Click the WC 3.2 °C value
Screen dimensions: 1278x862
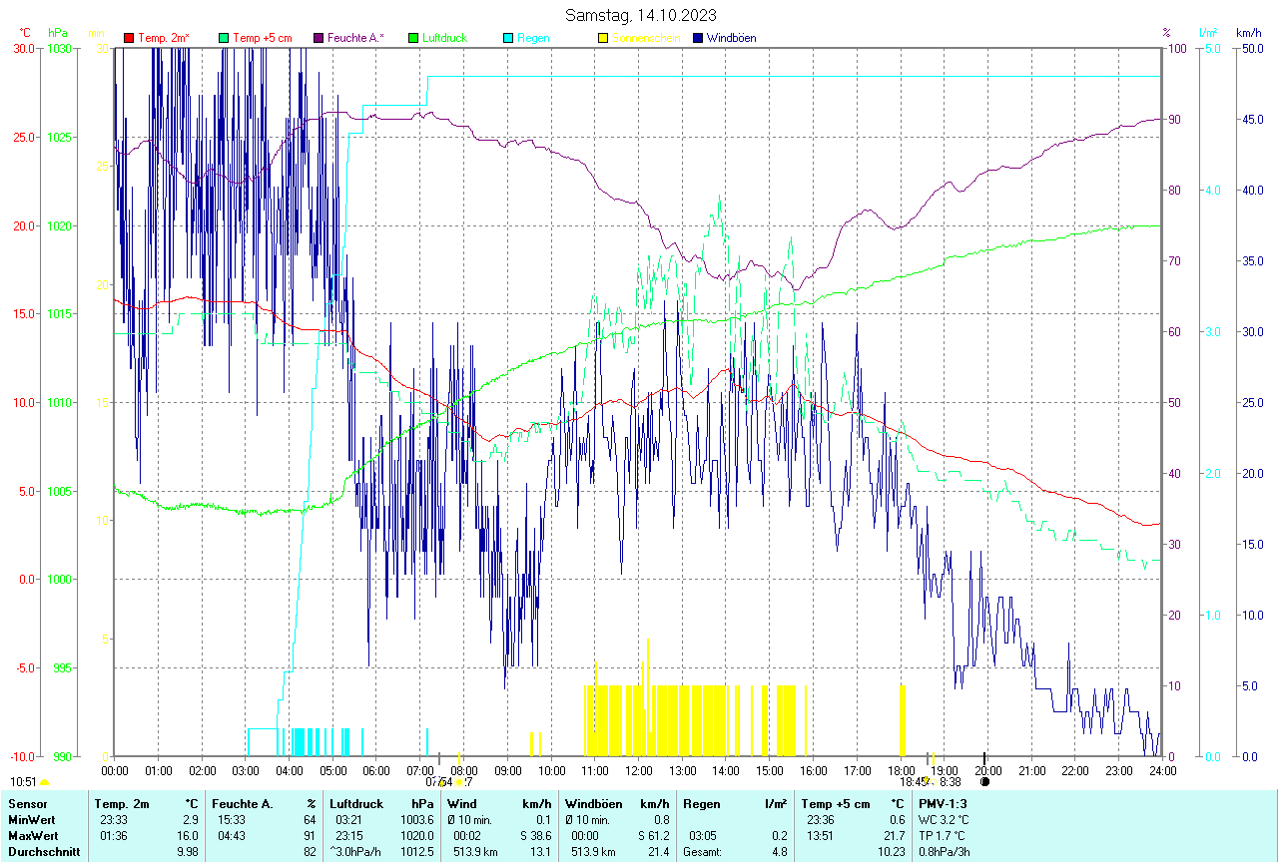pos(945,819)
